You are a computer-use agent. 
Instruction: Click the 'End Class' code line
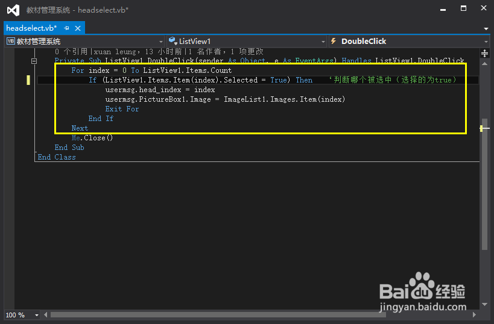pos(57,157)
